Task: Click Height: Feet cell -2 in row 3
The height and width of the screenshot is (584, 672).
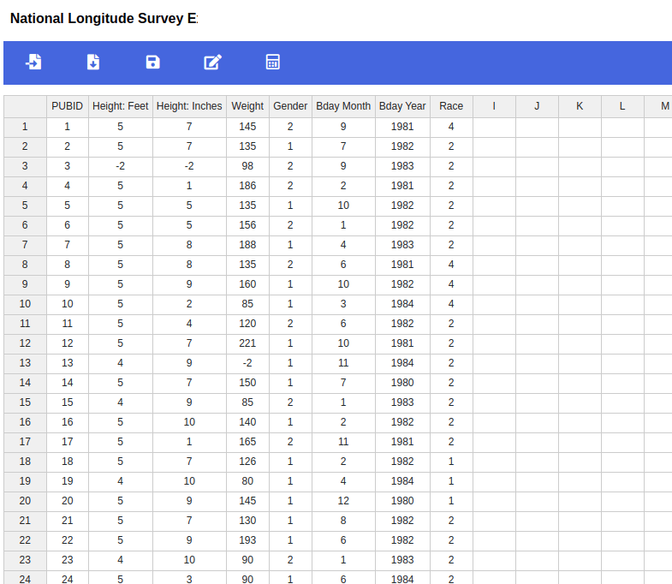Action: pos(121,166)
